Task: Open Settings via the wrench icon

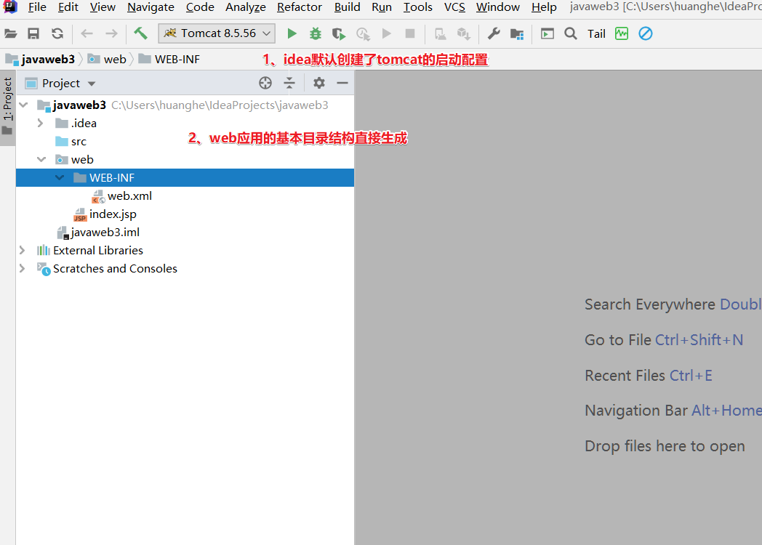Action: coord(493,33)
